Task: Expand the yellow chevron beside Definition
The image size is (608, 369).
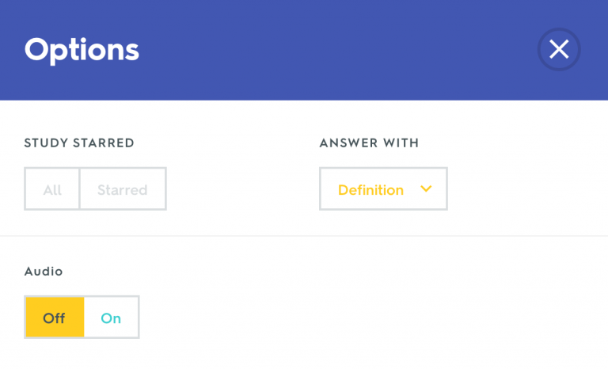Action: 426,189
